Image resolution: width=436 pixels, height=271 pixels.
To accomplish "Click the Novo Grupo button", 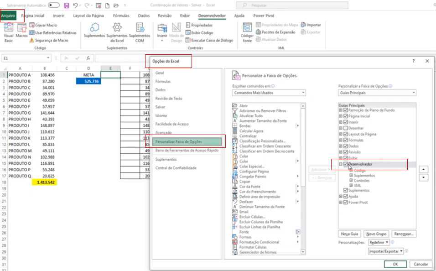I will [x=376, y=234].
